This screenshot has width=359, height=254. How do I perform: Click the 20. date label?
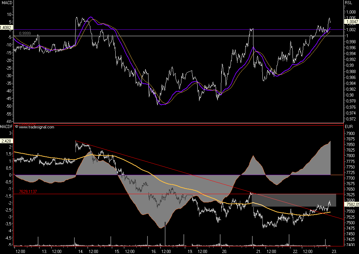[224, 252]
